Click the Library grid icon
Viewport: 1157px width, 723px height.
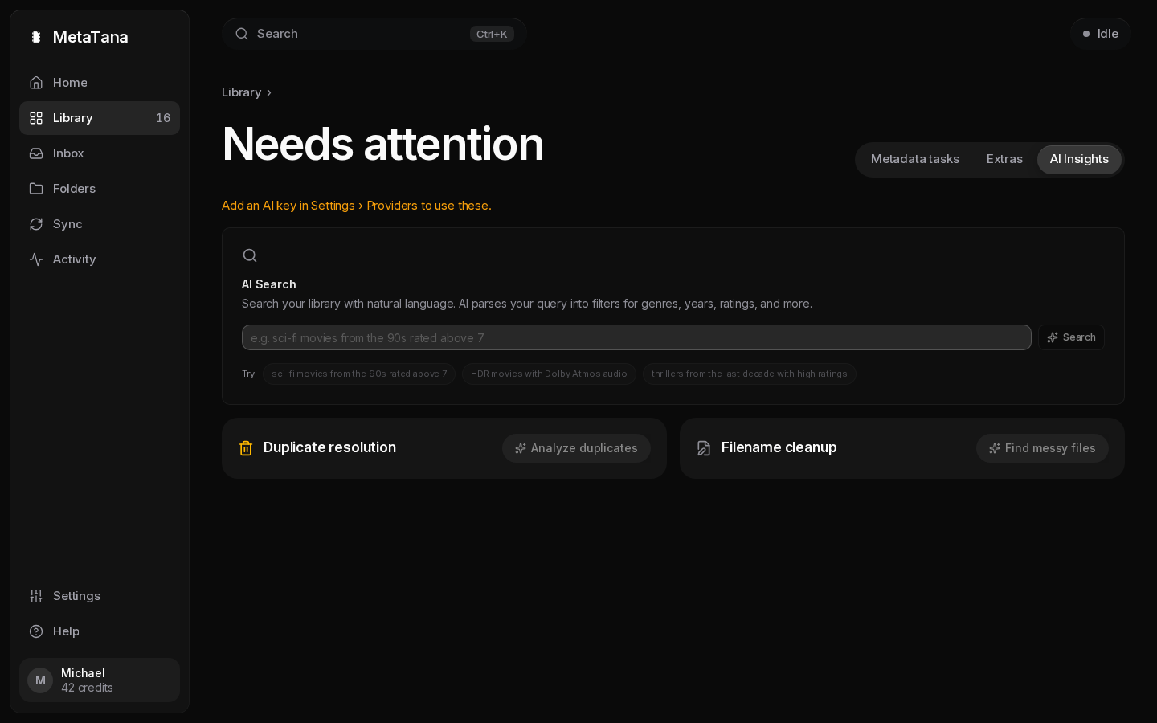(36, 118)
